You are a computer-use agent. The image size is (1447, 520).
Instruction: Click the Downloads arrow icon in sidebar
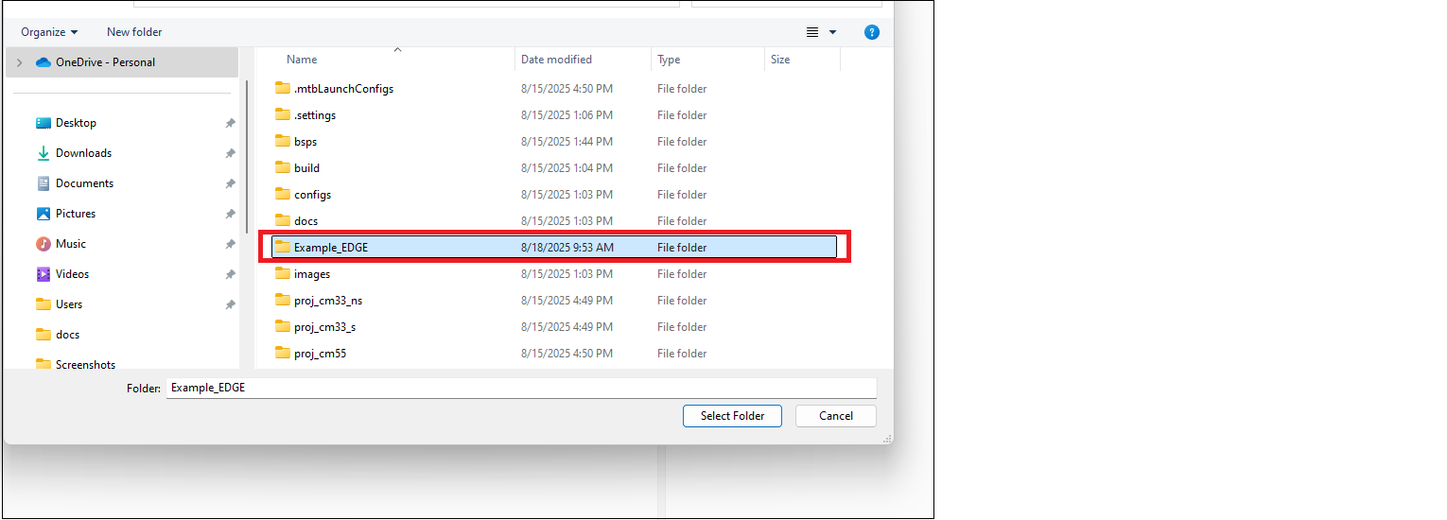point(43,153)
